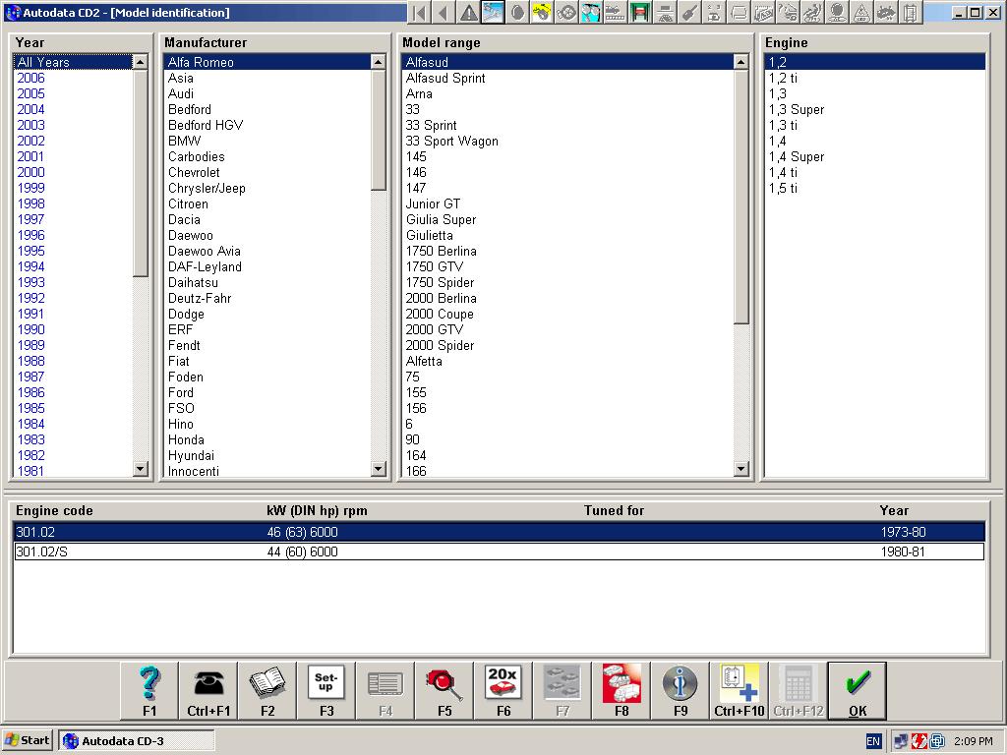Select year 1999
This screenshot has width=1007, height=755.
(30, 188)
